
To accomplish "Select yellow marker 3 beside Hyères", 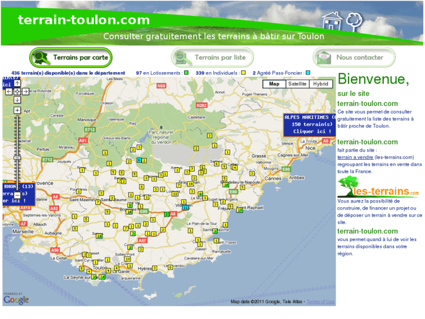I will tap(154, 268).
